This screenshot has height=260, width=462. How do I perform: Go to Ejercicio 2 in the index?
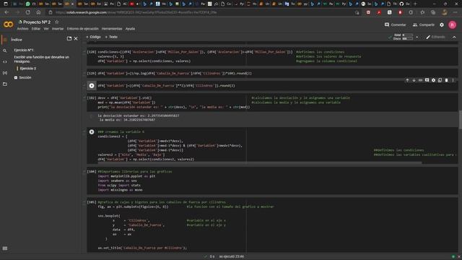(x=28, y=69)
